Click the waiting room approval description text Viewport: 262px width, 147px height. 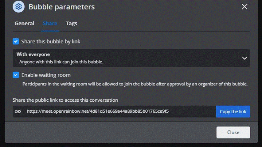click(135, 84)
